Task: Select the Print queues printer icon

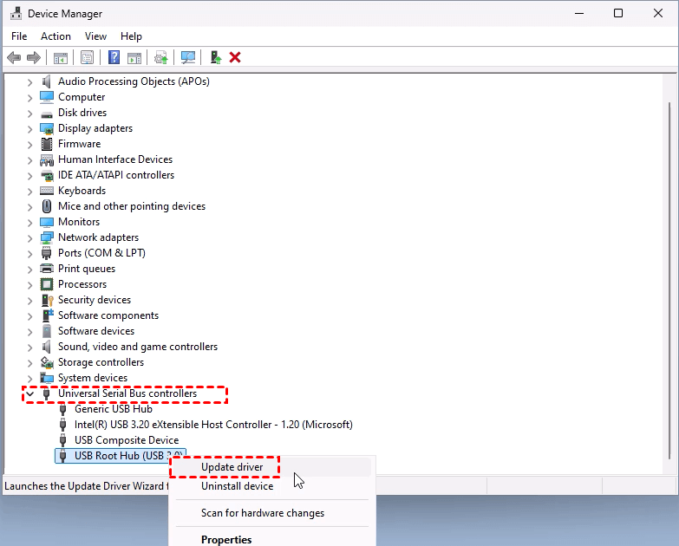Action: [46, 269]
